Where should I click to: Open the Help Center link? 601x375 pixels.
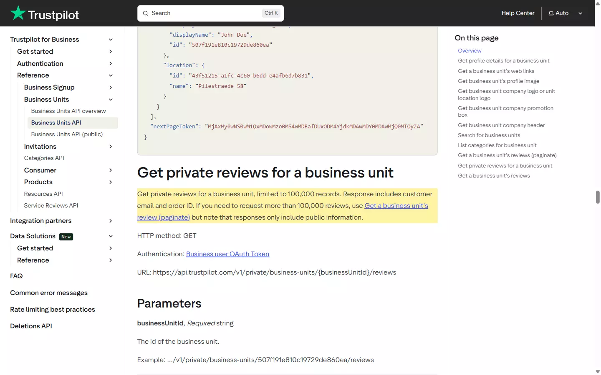(x=518, y=13)
